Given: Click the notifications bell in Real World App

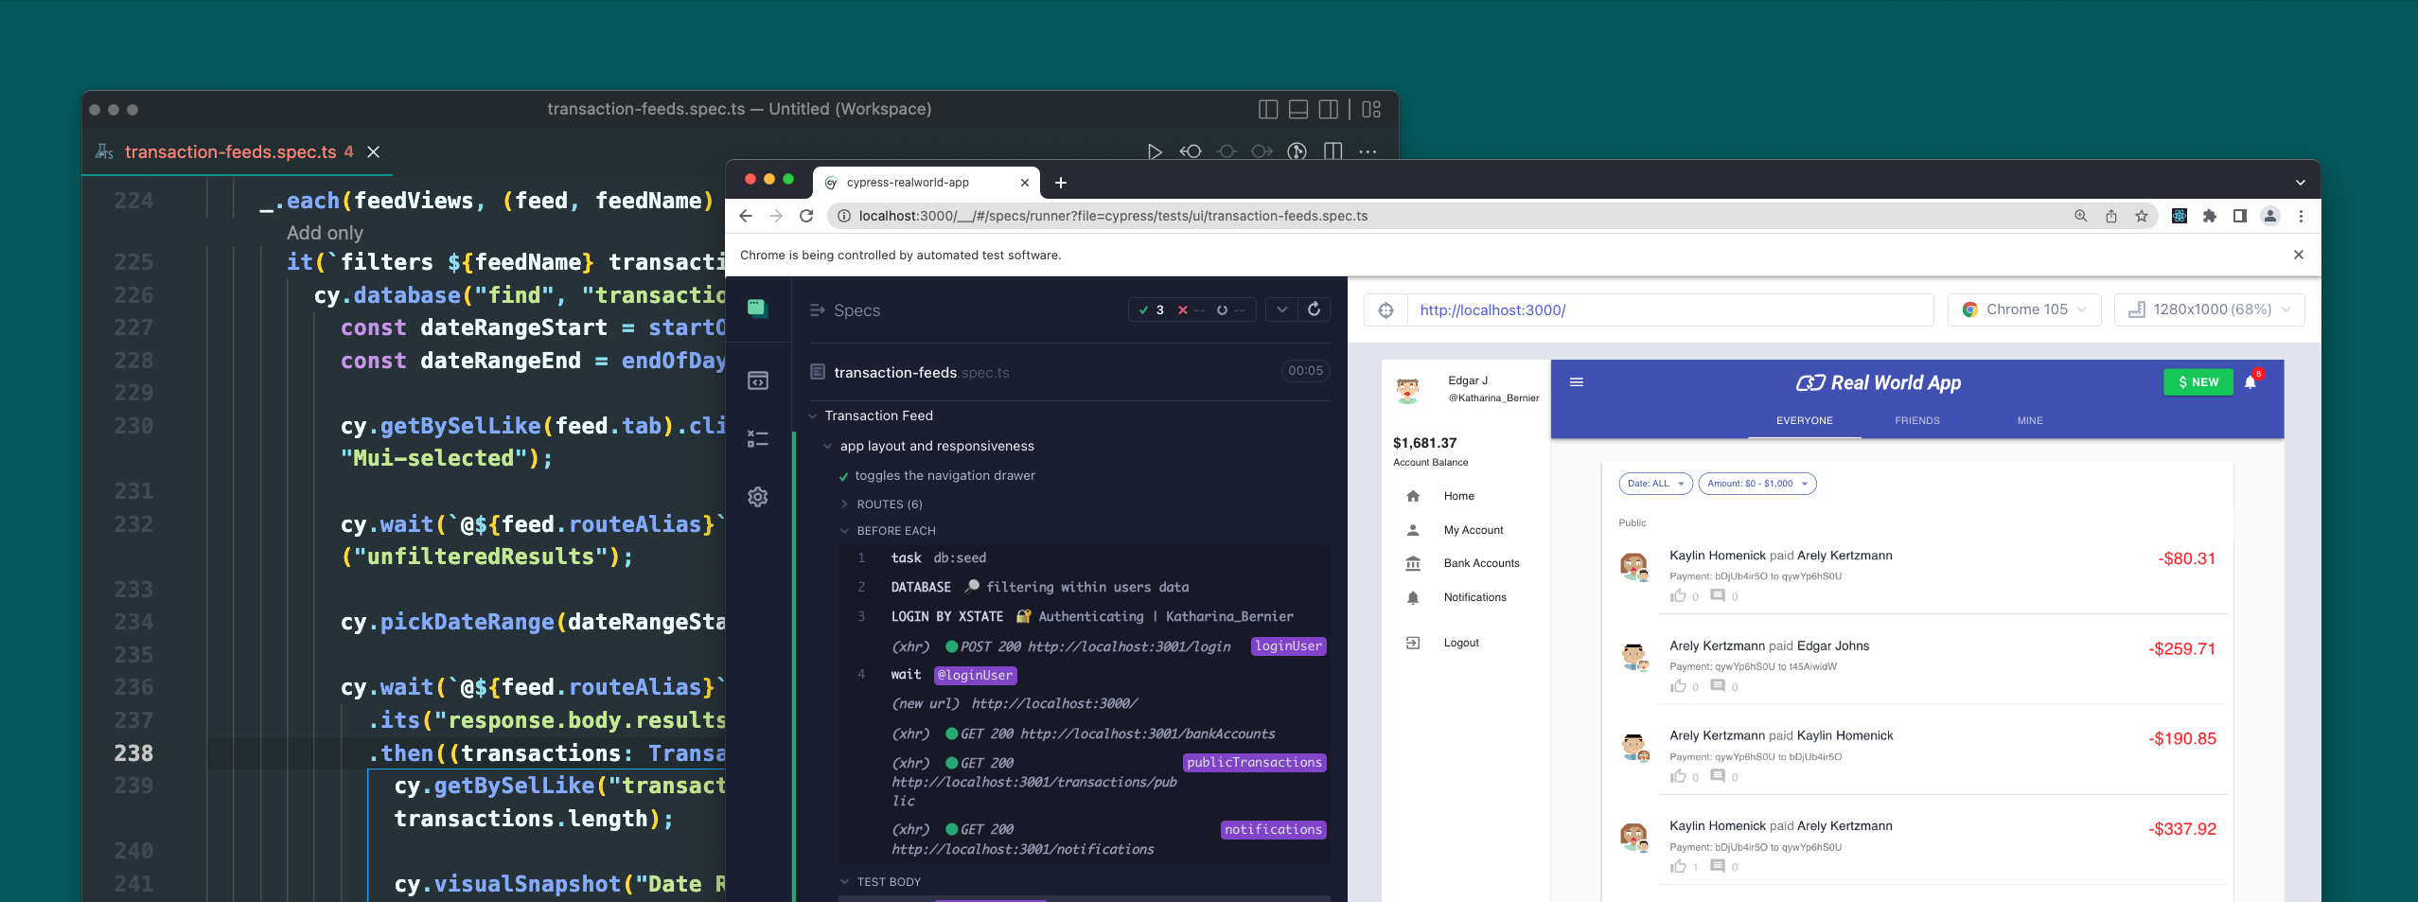Looking at the screenshot, I should [x=2250, y=382].
